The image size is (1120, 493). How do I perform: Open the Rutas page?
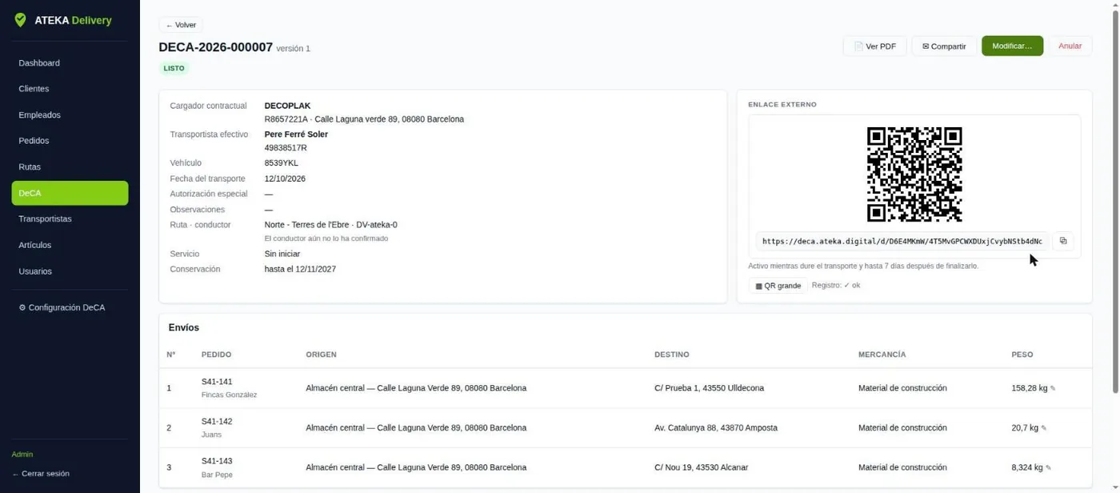point(70,167)
